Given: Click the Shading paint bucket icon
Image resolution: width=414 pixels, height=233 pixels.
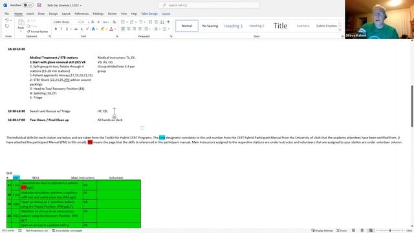Looking at the screenshot, I should tap(156, 28).
